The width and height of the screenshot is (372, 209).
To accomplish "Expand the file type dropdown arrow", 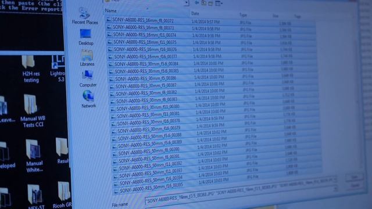I will click(336, 189).
